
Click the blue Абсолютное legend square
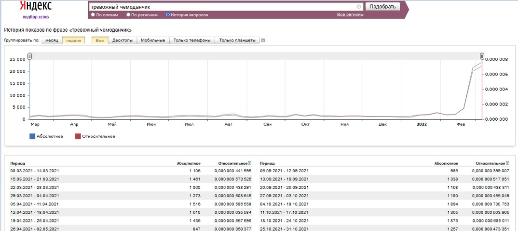tap(32, 136)
